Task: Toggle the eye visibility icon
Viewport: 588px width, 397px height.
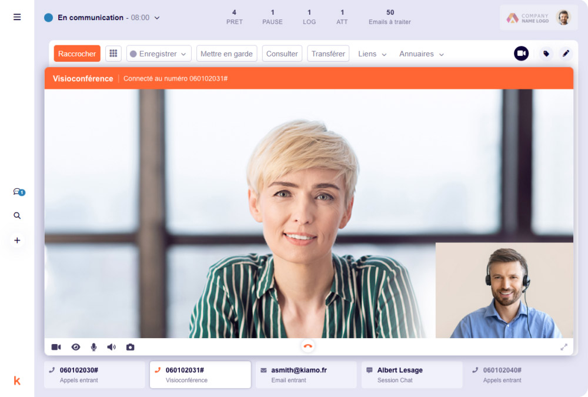Action: tap(76, 347)
